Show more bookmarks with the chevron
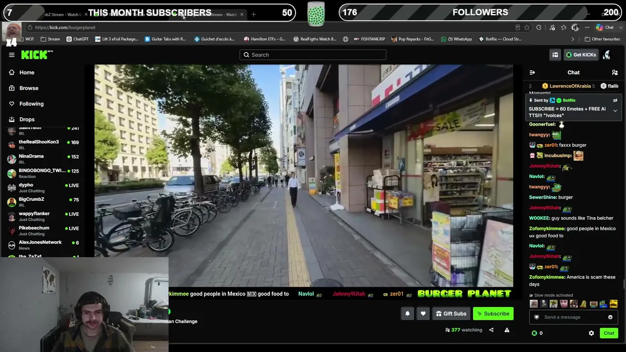Image resolution: width=626 pixels, height=352 pixels. [573, 39]
